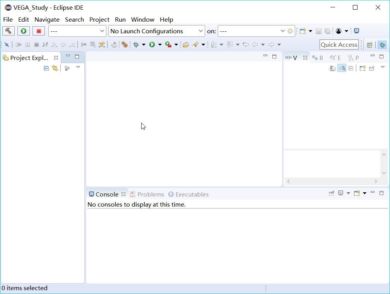Click the Last Edit Location icon
The height and width of the screenshot is (294, 390).
[x=246, y=44]
